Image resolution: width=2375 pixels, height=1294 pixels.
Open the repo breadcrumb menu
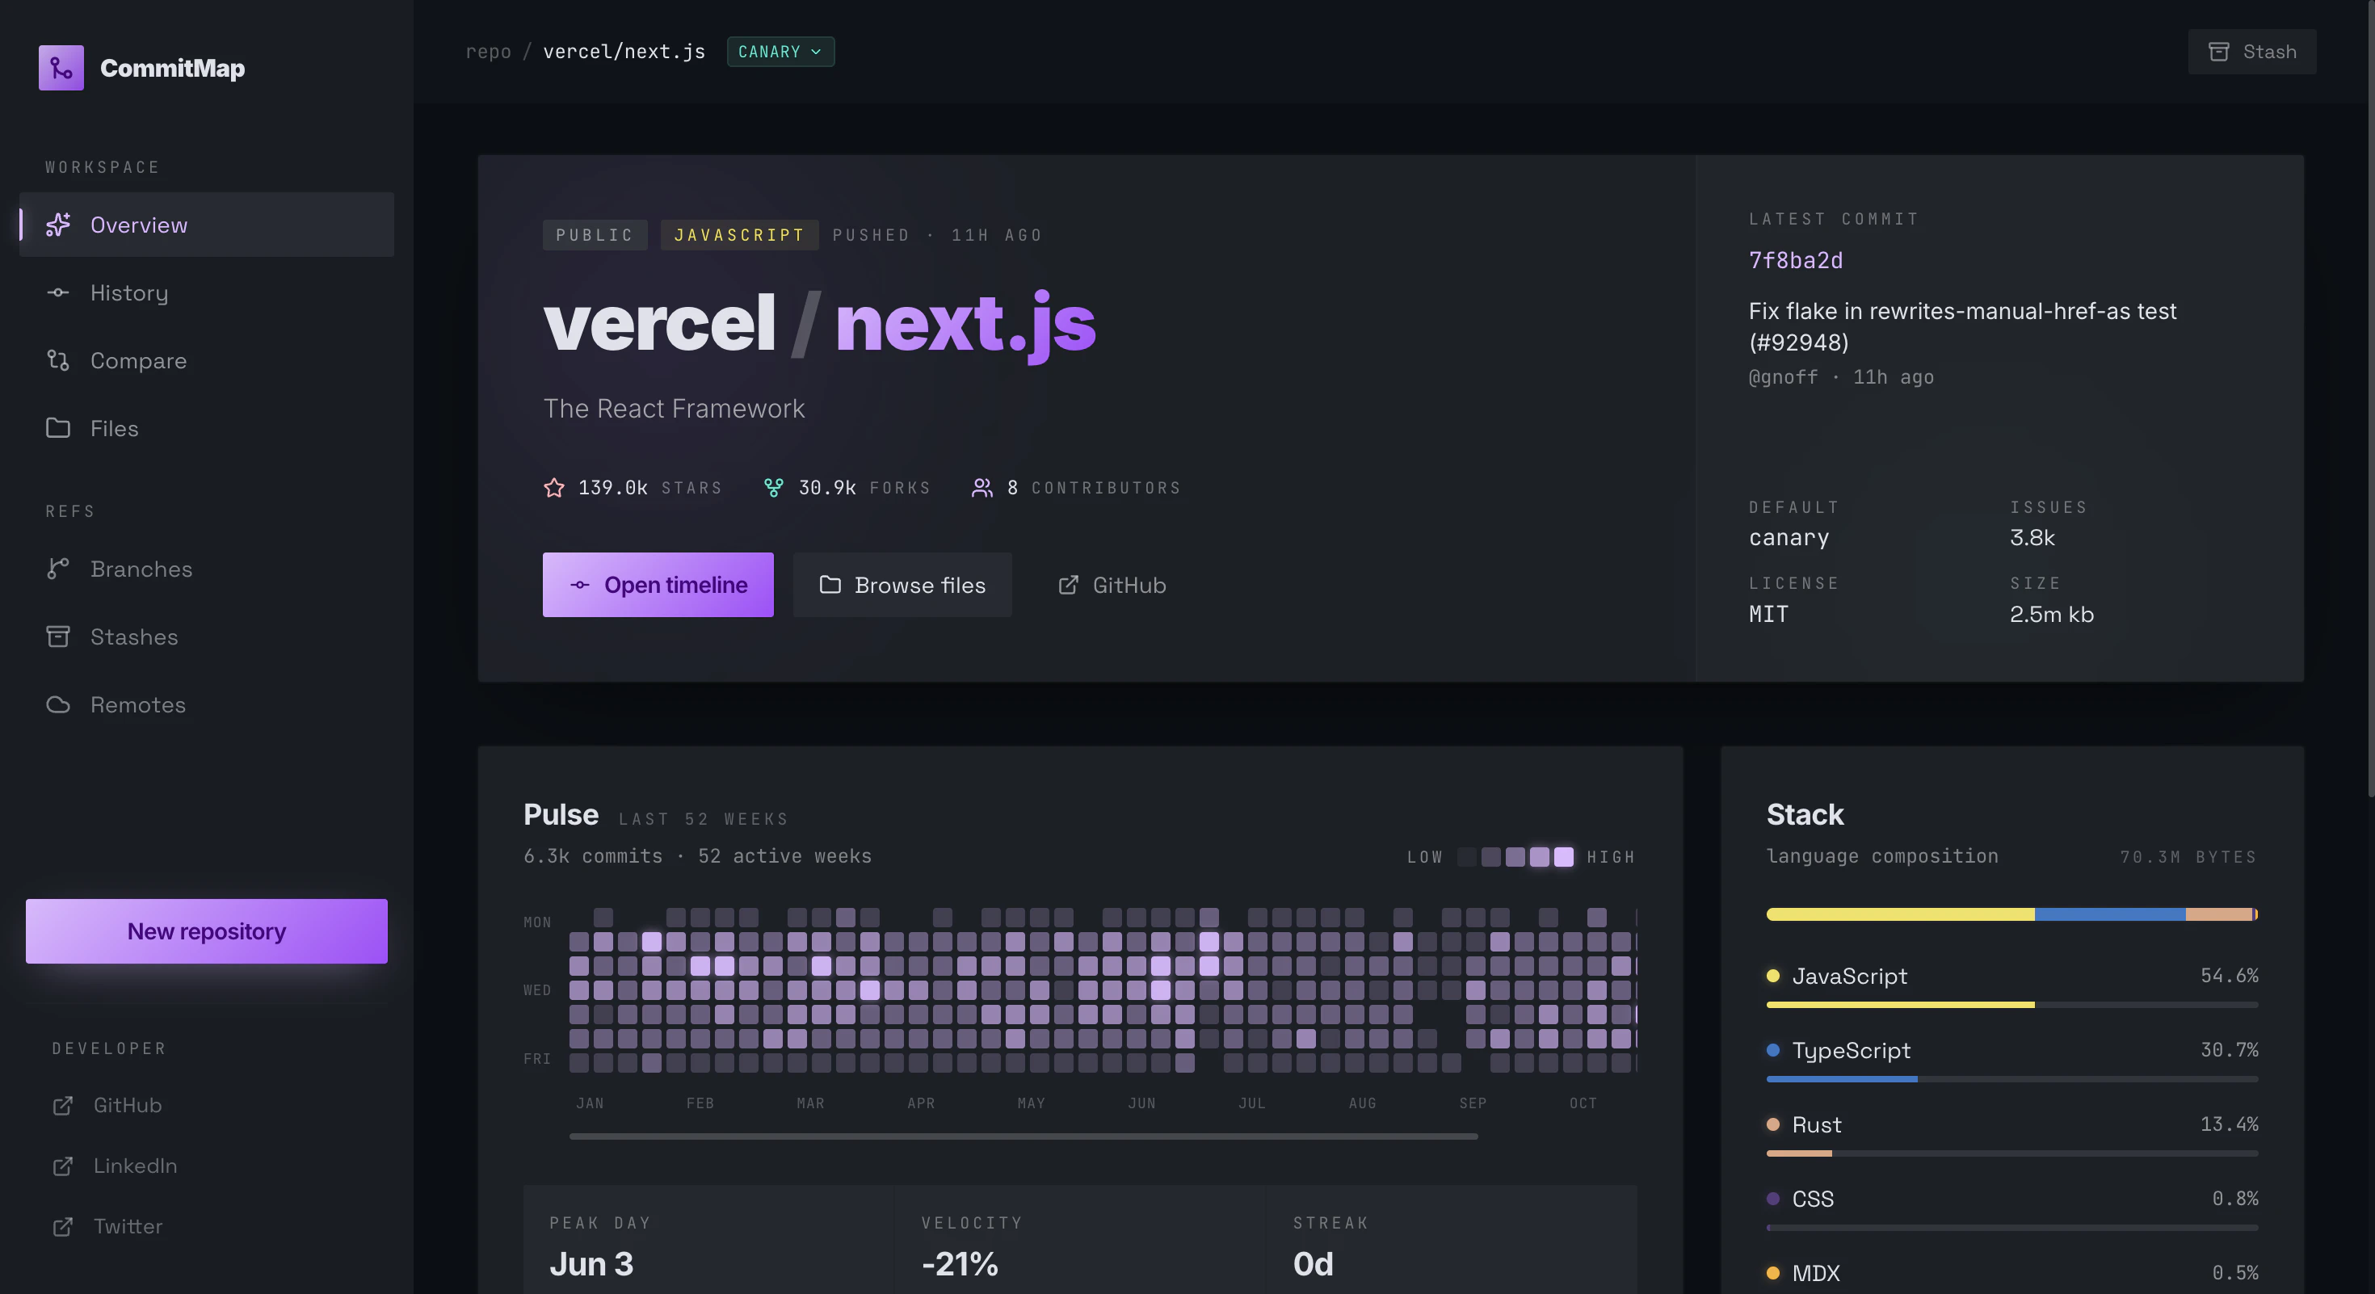click(x=490, y=52)
